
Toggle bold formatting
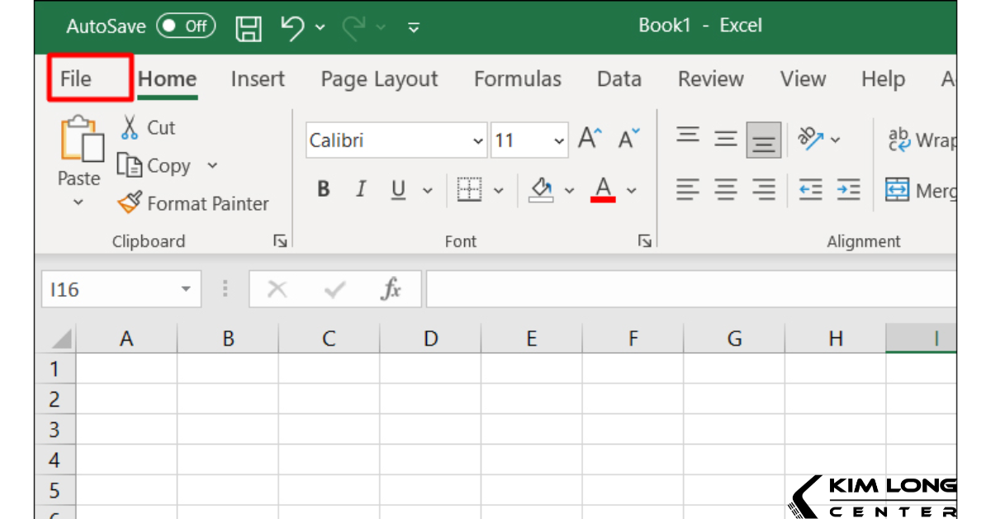click(x=323, y=189)
